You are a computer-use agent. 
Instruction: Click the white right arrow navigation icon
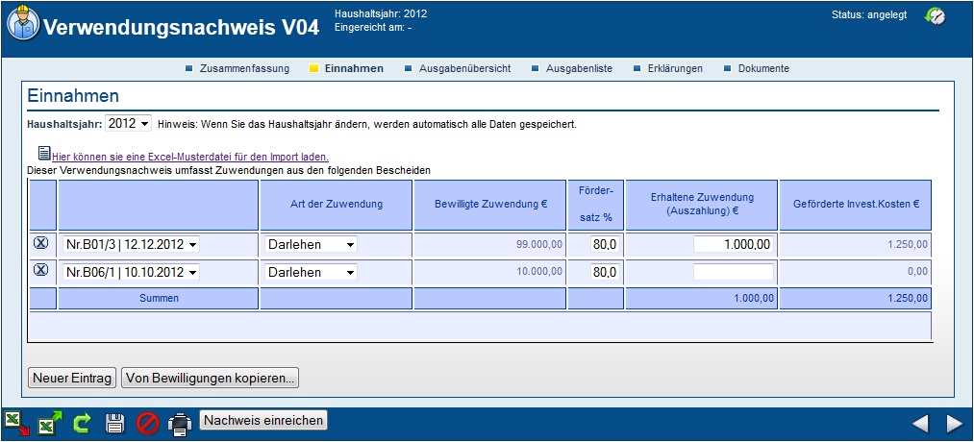point(954,424)
